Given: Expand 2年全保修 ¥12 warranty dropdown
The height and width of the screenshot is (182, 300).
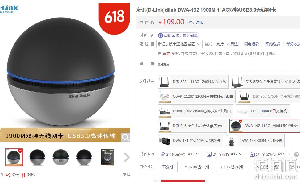Looking at the screenshot, I should point(225,154).
